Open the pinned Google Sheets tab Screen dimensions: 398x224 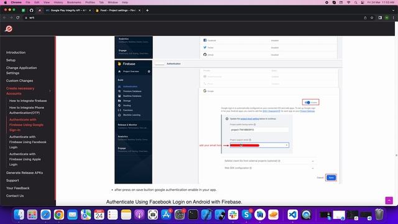click(24, 11)
